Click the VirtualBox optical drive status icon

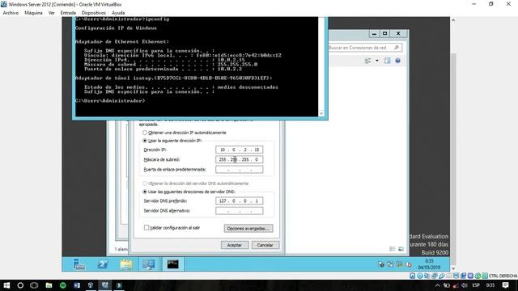[x=420, y=276]
